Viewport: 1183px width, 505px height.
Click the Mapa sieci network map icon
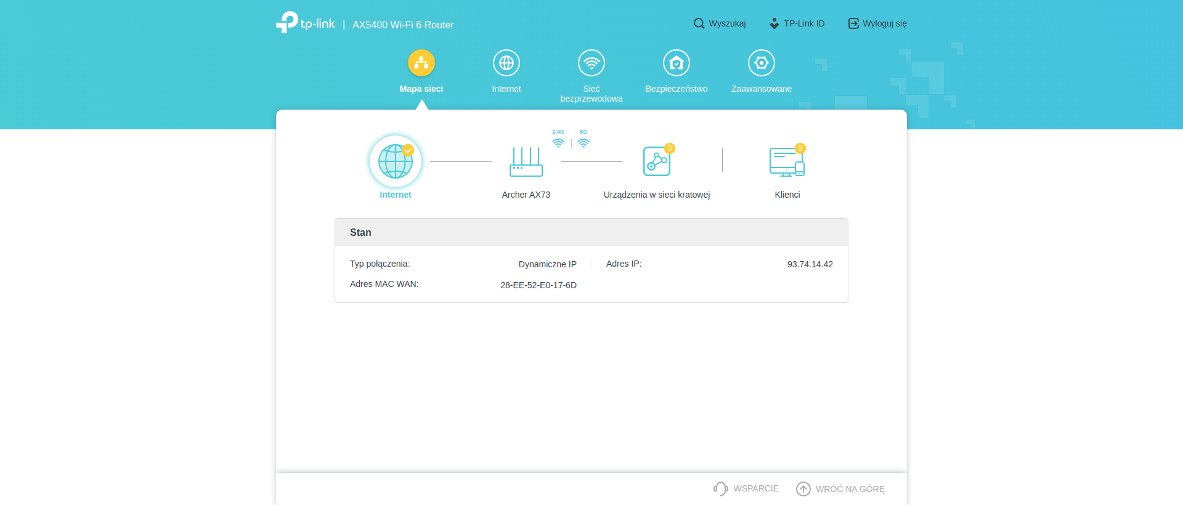pos(421,63)
